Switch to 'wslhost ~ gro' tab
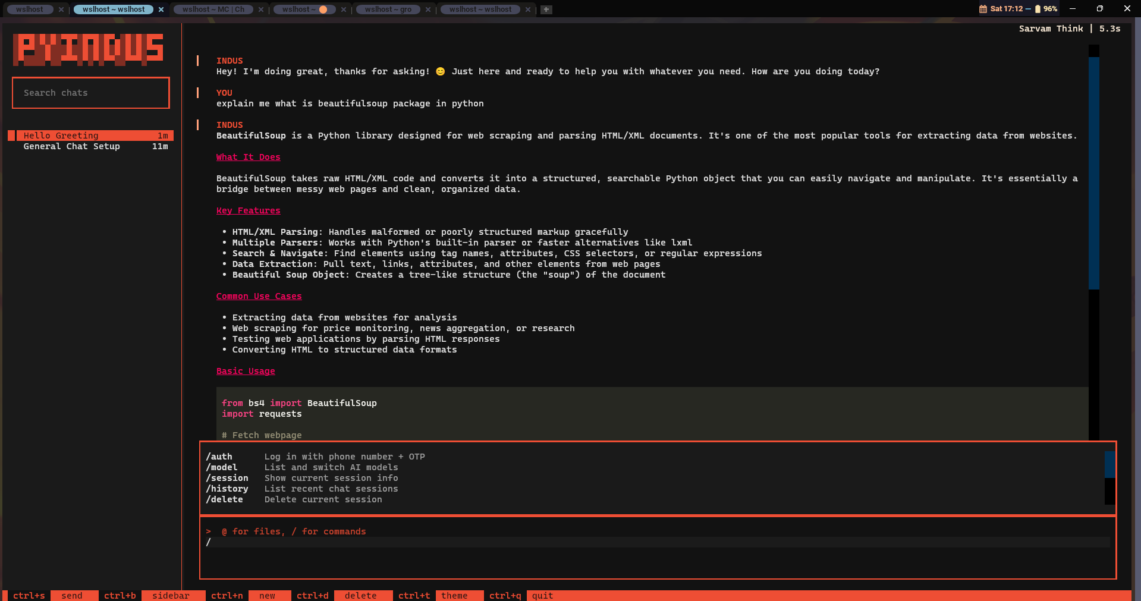Viewport: 1141px width, 601px height. click(388, 10)
